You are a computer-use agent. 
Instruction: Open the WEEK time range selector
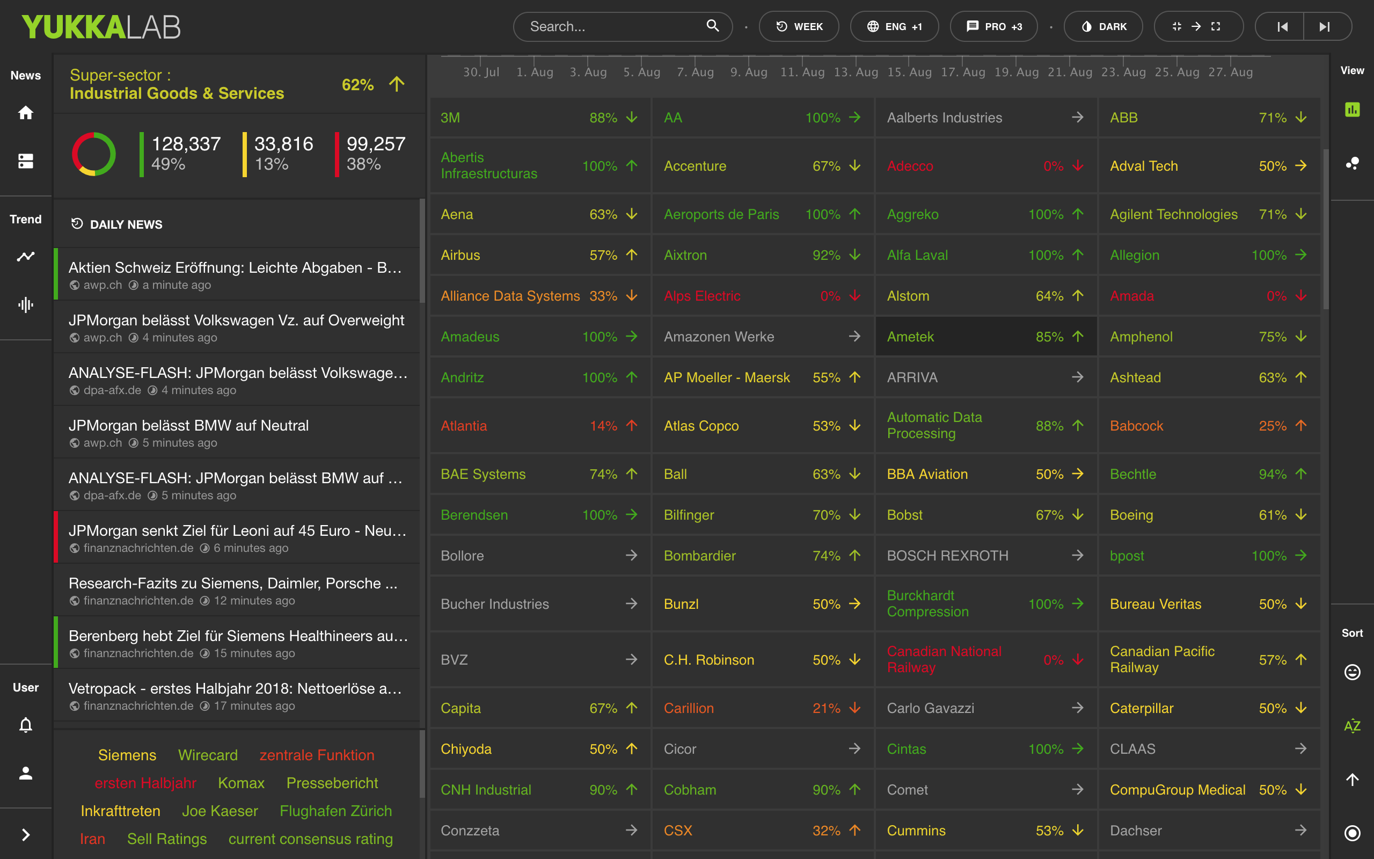point(799,26)
